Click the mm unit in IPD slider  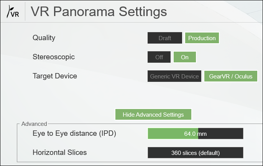pyautogui.click(x=203, y=133)
